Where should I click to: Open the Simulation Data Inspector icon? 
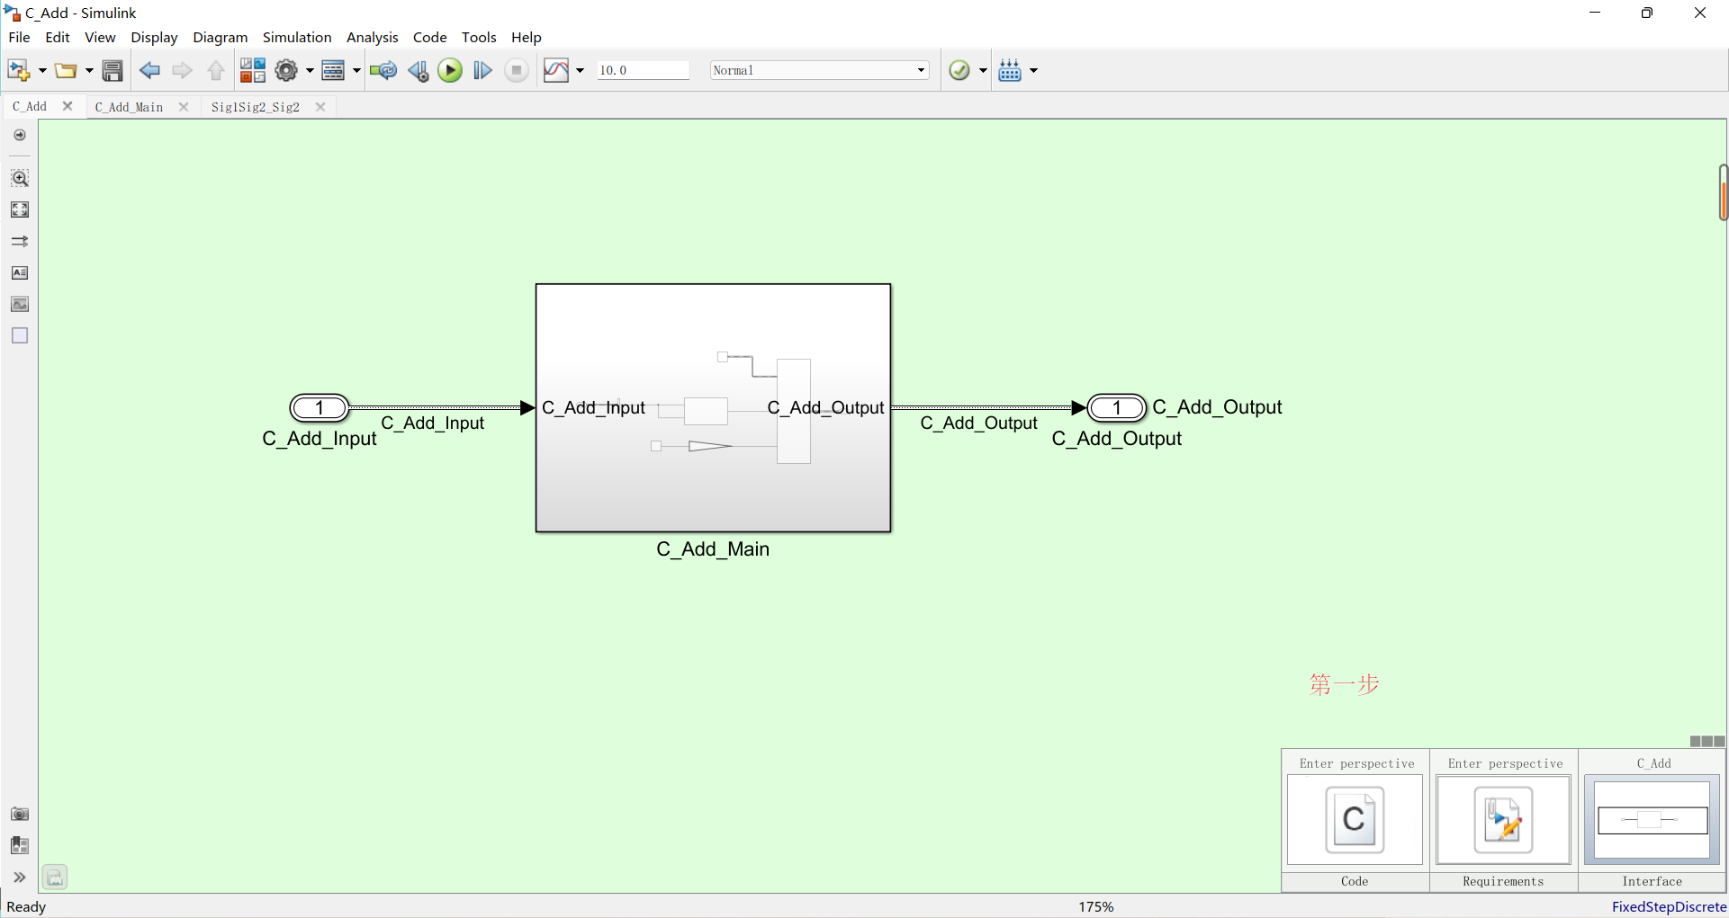tap(556, 70)
